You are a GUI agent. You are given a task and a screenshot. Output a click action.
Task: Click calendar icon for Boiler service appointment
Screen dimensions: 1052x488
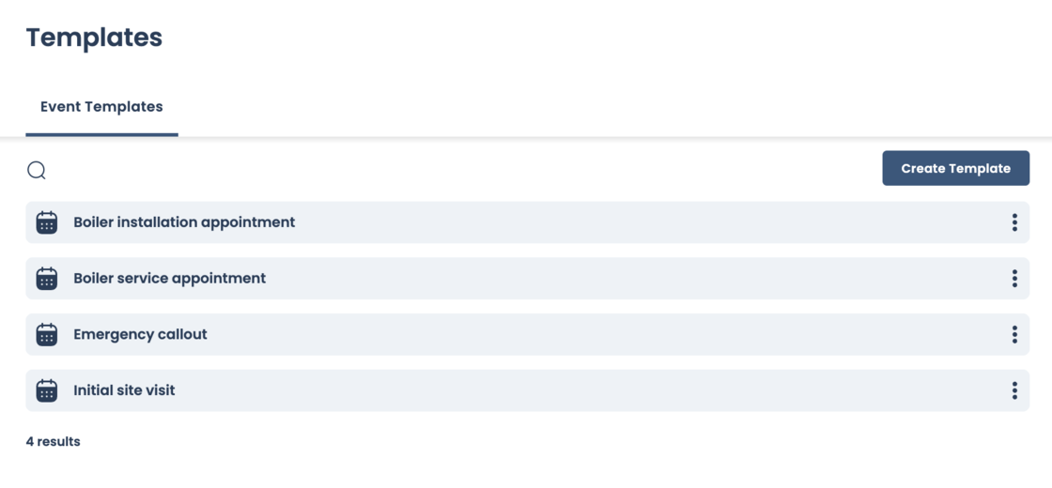point(47,279)
